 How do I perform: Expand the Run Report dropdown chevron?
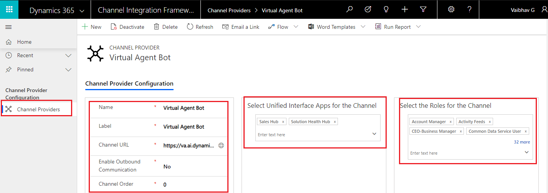pos(419,27)
